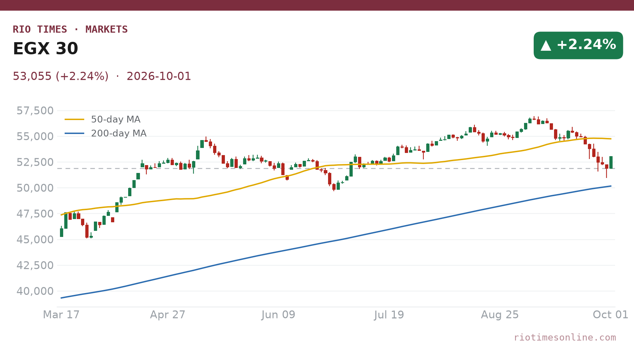Click the 42,500 y-axis label
The image size is (634, 357).
[x=35, y=265]
